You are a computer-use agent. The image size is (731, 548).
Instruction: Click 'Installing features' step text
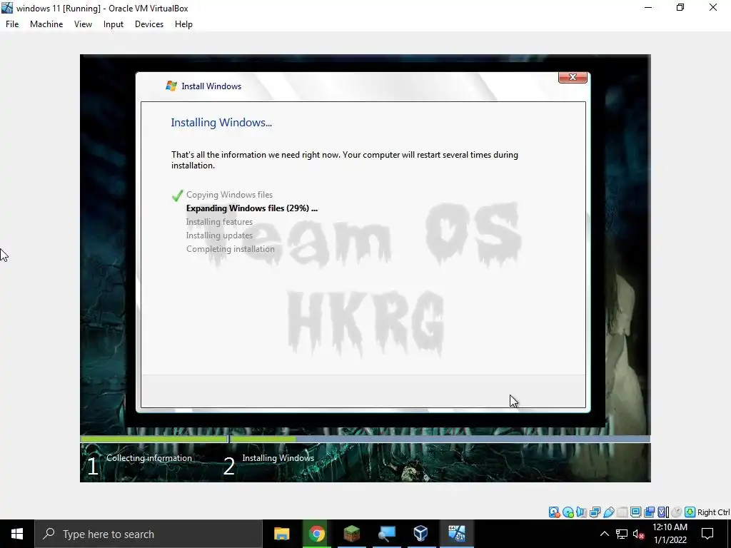pos(219,222)
